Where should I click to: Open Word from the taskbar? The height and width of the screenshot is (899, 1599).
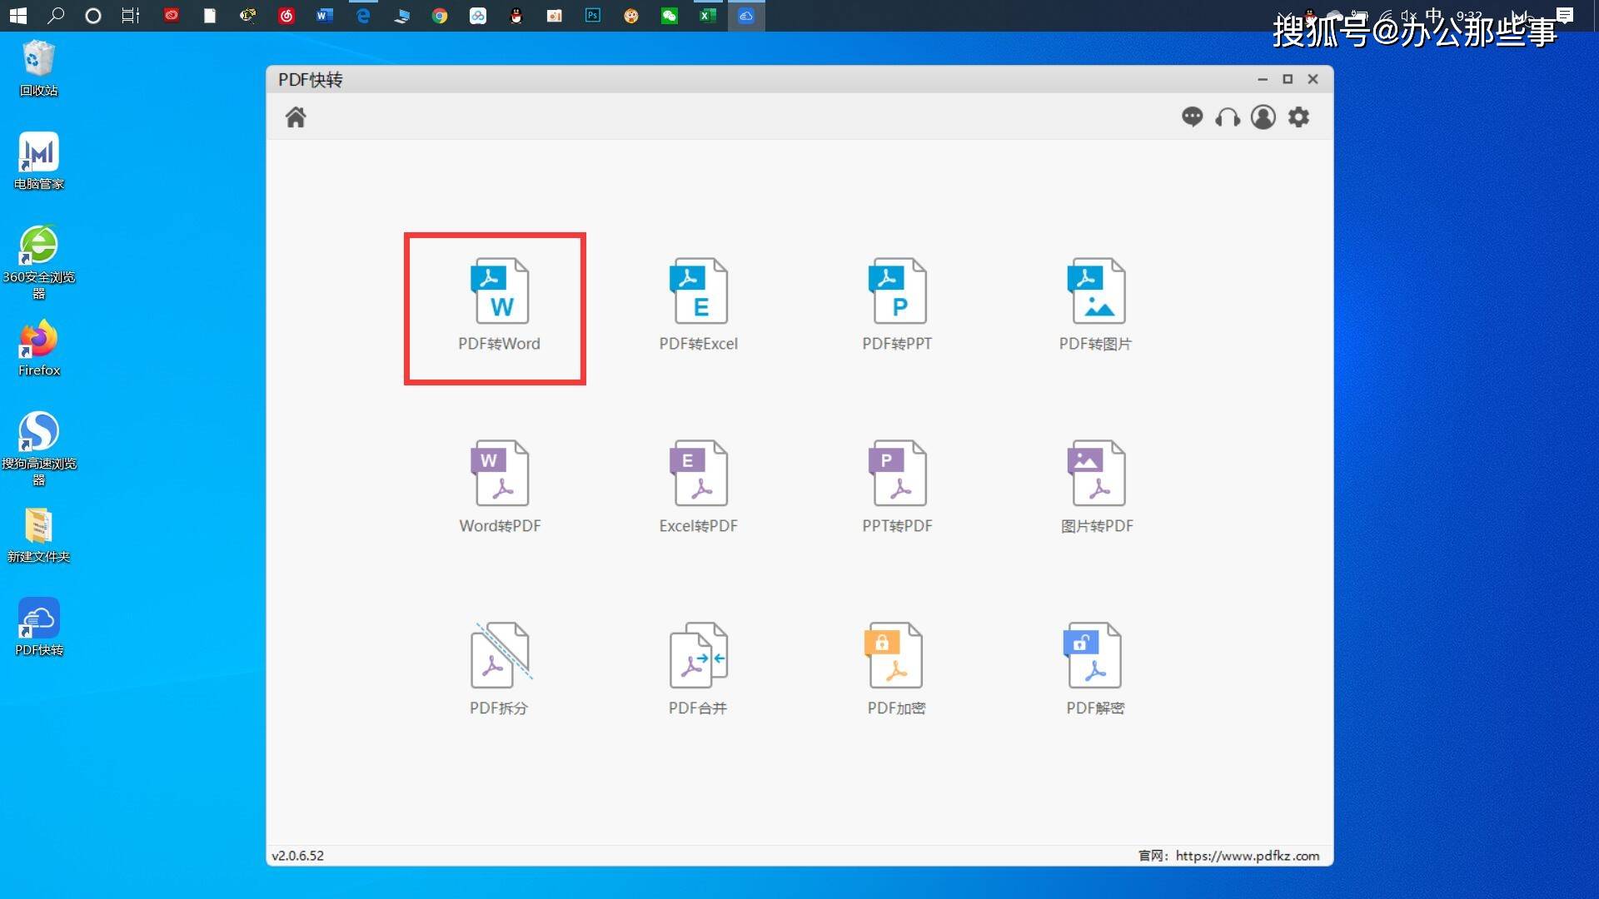tap(324, 15)
